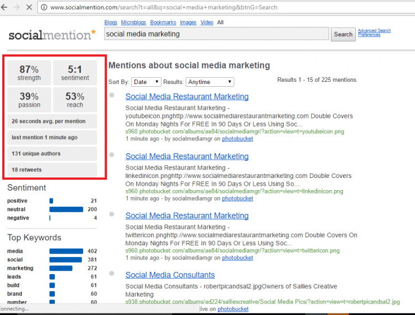
Task: Click '131 unique authors' stat
Action: [52, 154]
